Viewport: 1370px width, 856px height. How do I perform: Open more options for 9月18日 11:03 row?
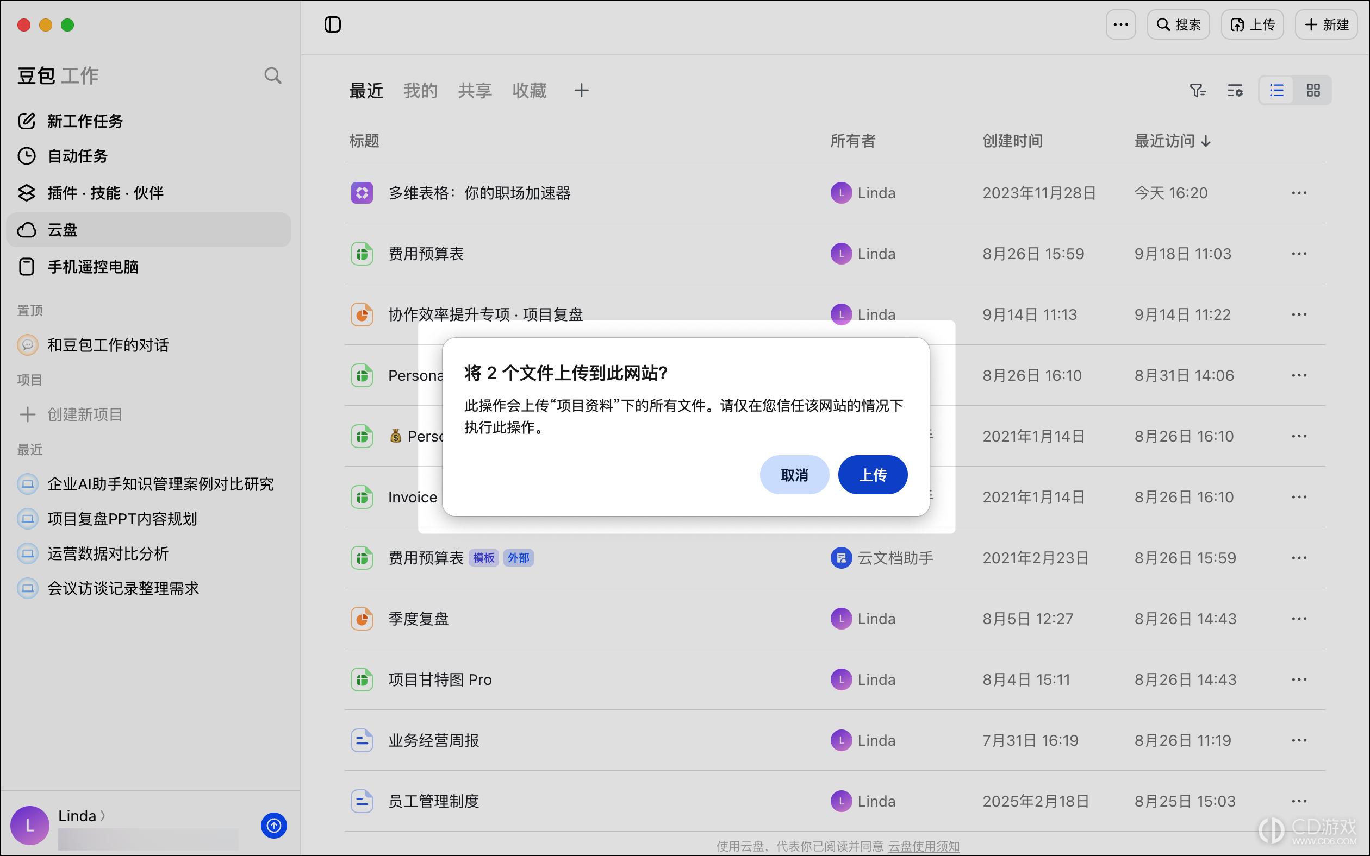tap(1299, 254)
